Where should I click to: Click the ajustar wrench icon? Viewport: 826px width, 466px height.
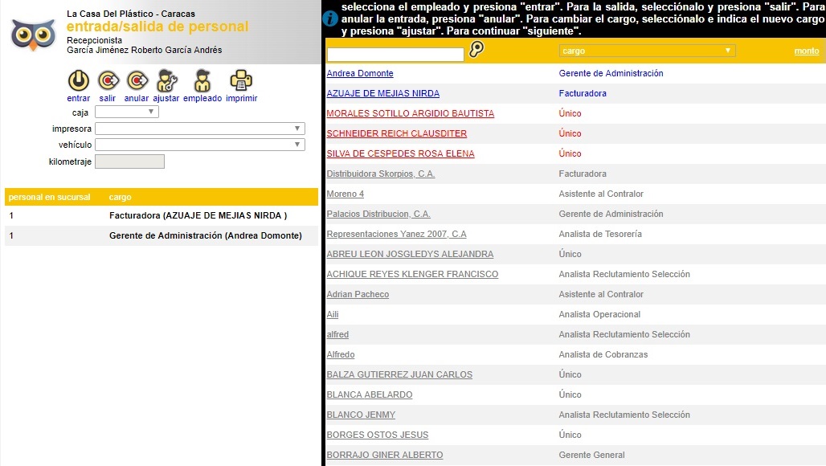(167, 80)
